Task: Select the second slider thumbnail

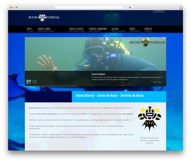Action: point(34,82)
